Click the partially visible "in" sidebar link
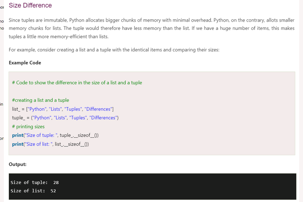The image size is (303, 202). click(x=2, y=104)
